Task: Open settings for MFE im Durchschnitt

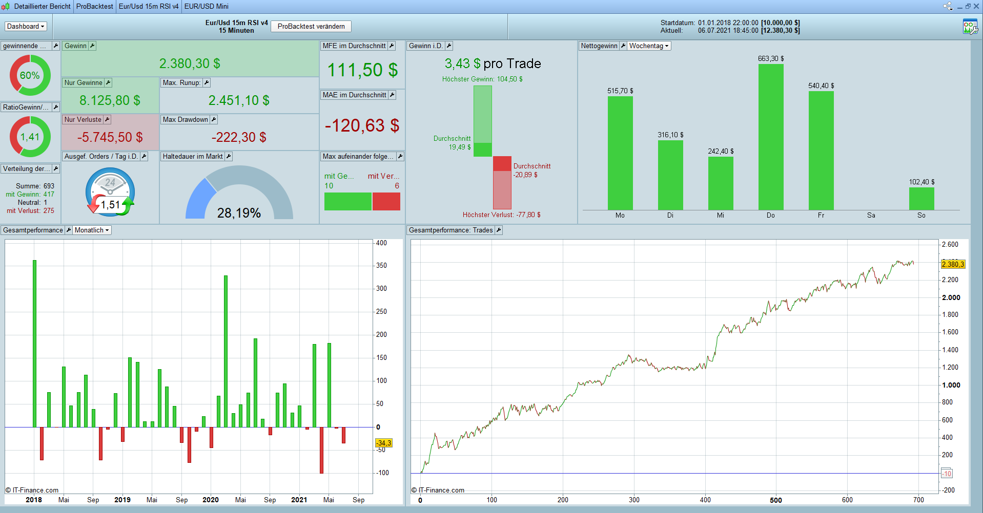Action: [392, 46]
